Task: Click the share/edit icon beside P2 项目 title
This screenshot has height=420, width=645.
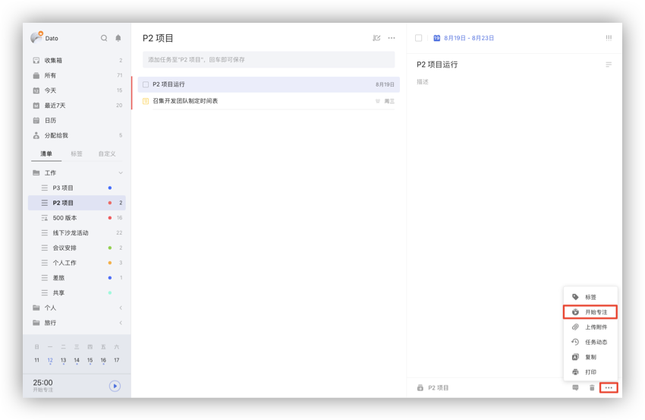Action: click(x=376, y=38)
